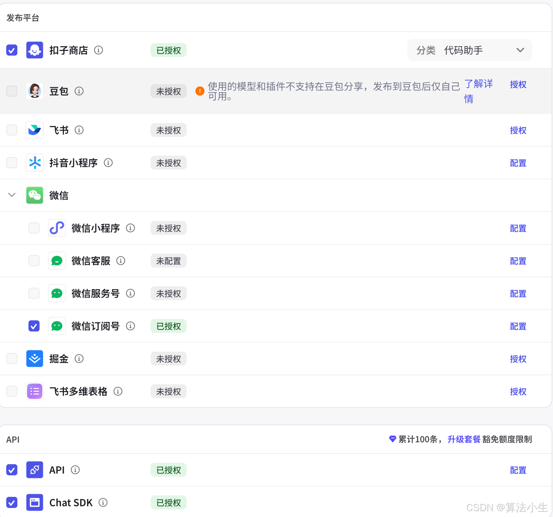
Task: Check the 微信小程序 checkbox
Action: 34,228
